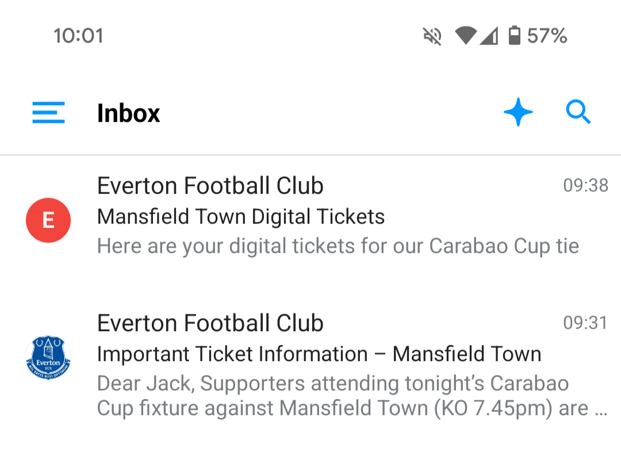Open the Important Ticket Information email
This screenshot has height=449, width=621.
(x=319, y=354)
